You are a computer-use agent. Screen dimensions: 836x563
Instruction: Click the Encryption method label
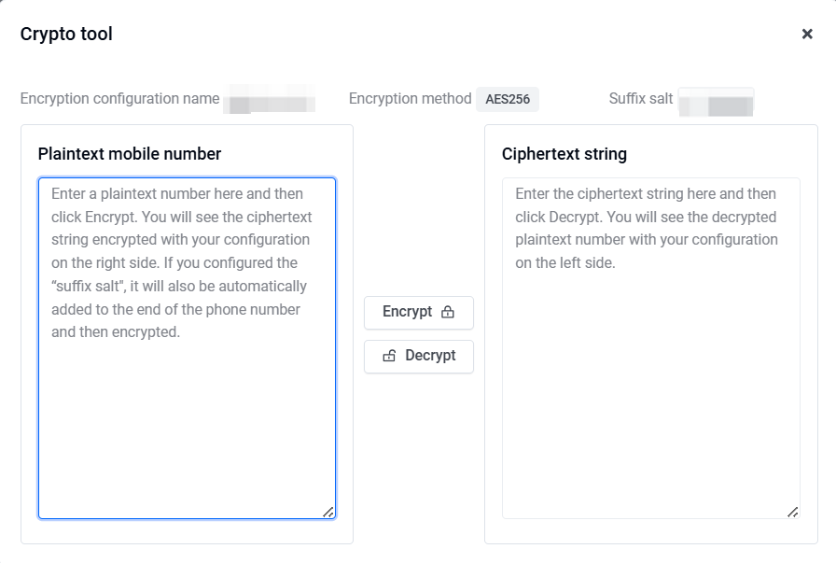point(410,99)
